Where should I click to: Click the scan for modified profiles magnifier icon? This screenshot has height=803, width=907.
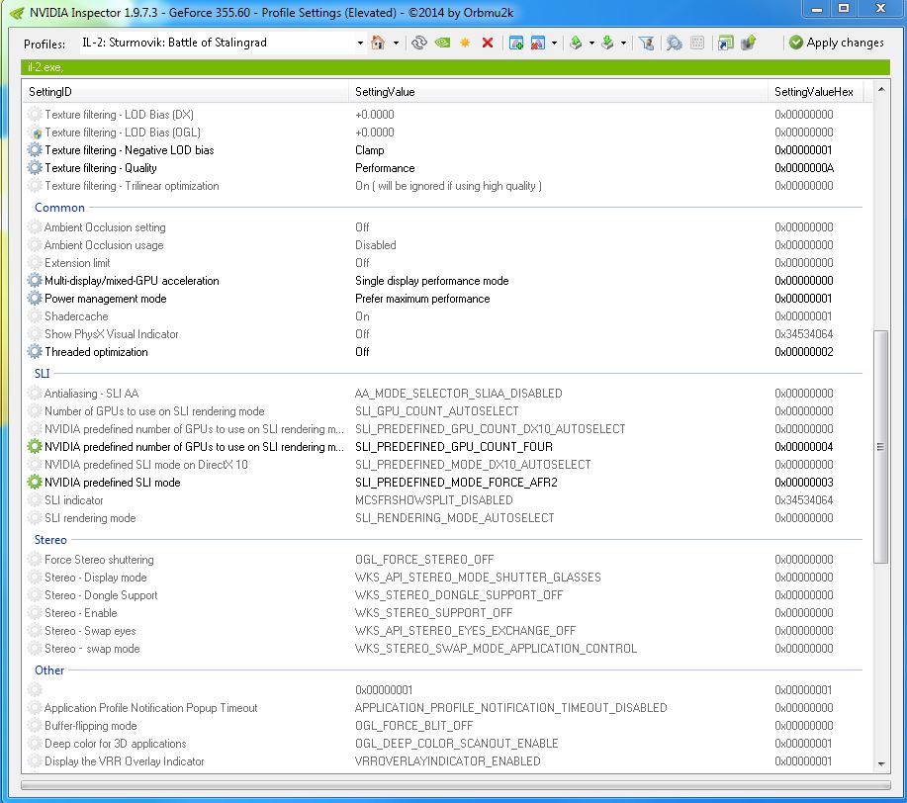(674, 43)
